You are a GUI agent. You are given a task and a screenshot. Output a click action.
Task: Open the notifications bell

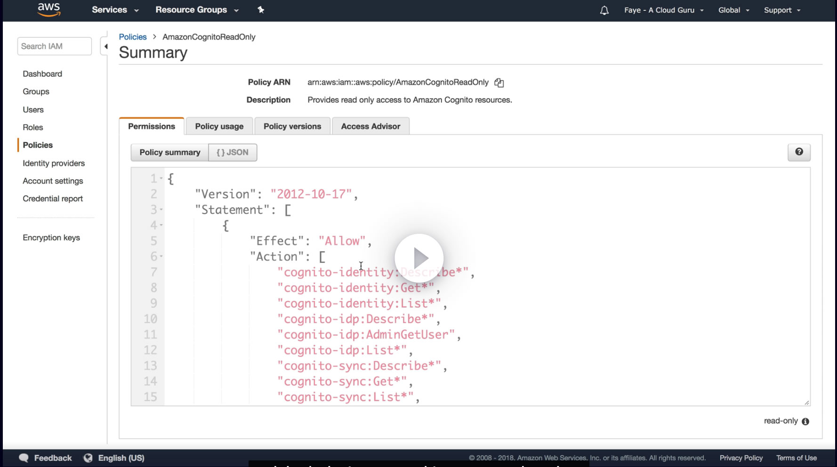click(x=604, y=10)
